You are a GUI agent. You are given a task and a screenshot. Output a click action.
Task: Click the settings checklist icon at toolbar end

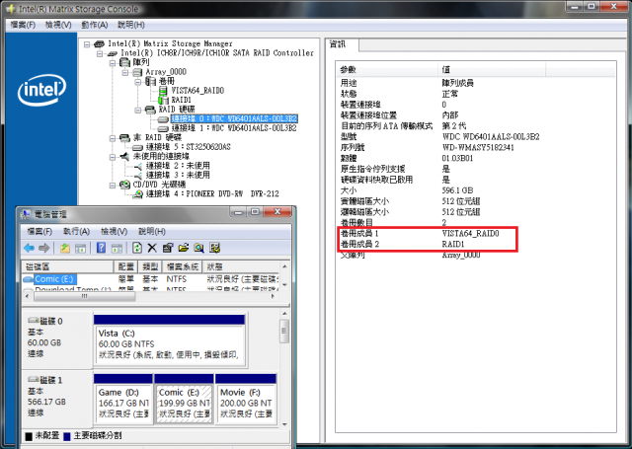click(215, 248)
